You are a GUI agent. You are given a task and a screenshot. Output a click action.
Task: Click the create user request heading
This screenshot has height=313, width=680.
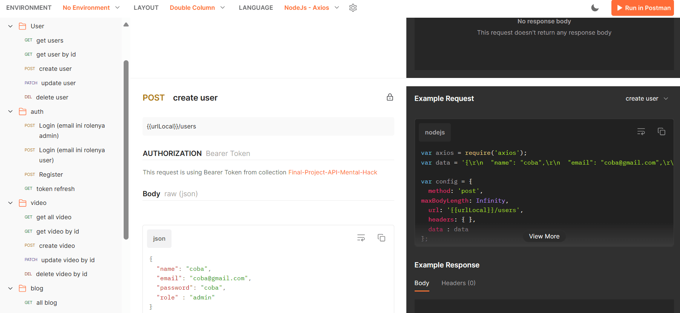coord(195,98)
